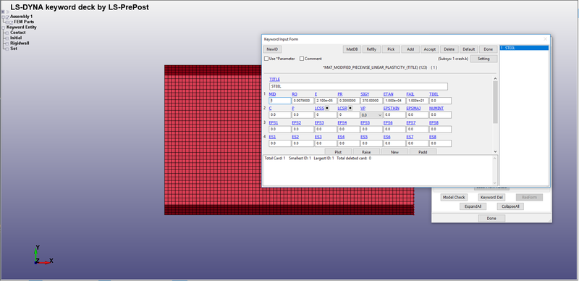Click the TDEL input field
The height and width of the screenshot is (281, 579).
coord(440,101)
